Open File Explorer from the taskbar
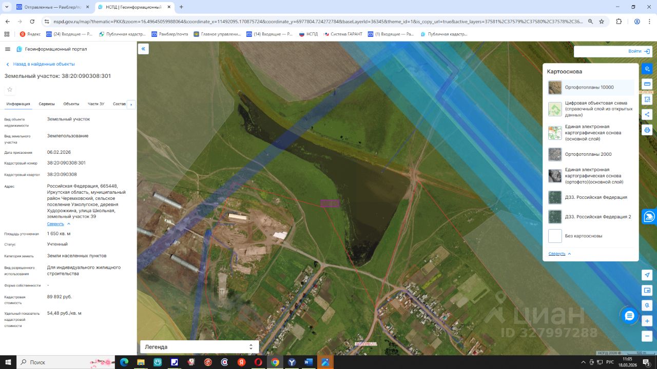Image resolution: width=657 pixels, height=369 pixels. pos(141,362)
